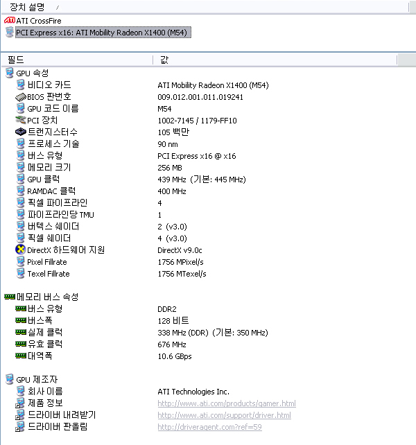416x445 pixels.
Task: Select the value 90 nm
Action: point(168,144)
